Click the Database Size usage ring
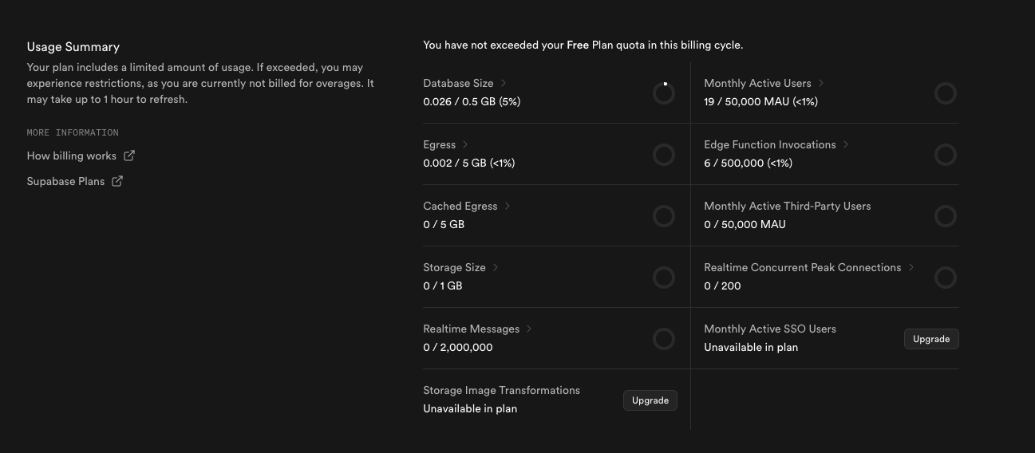The height and width of the screenshot is (453, 1035). click(664, 93)
